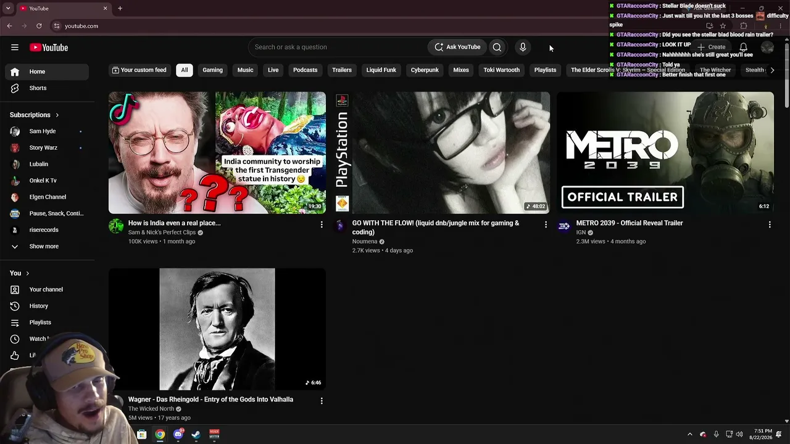790x444 pixels.
Task: Open options for How is India video
Action: [x=322, y=224]
